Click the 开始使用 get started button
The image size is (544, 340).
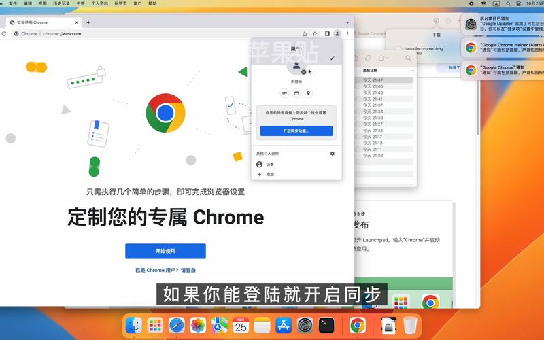(x=165, y=251)
